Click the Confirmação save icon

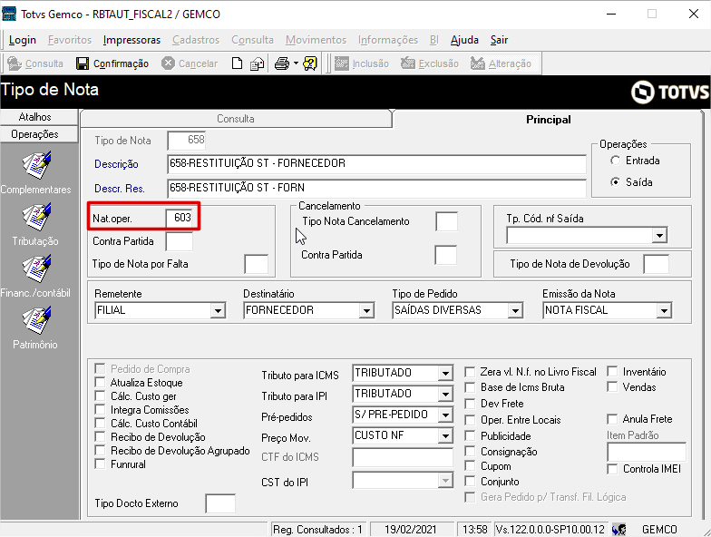(x=83, y=63)
